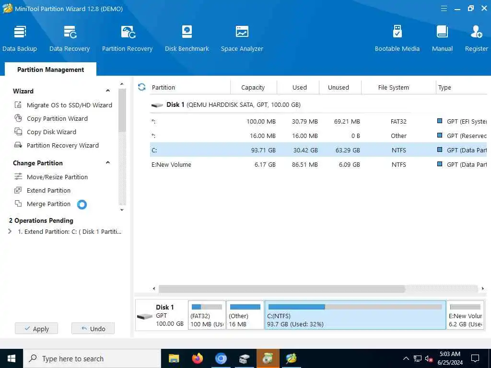Click the partition table scrollbar right arrow
Viewport: 491px width, 368px height.
click(x=482, y=288)
